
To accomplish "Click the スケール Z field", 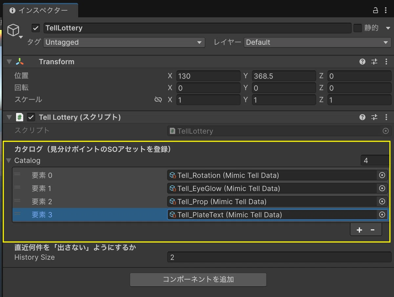I will pos(360,100).
